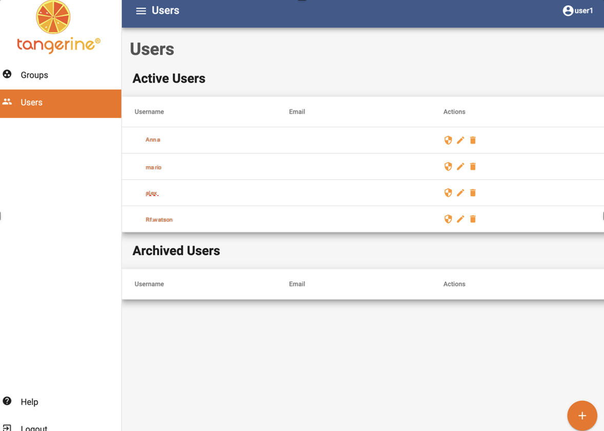Edit user Anna with the pencil icon
This screenshot has width=604, height=431.
tap(460, 140)
